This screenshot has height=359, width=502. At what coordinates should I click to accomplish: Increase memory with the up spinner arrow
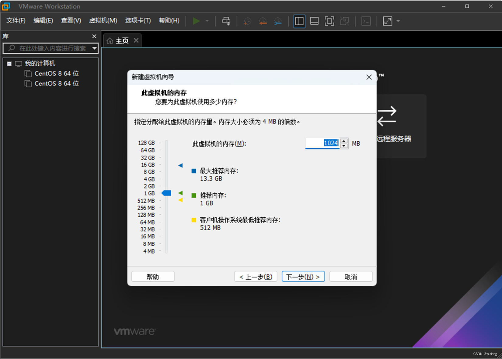344,141
